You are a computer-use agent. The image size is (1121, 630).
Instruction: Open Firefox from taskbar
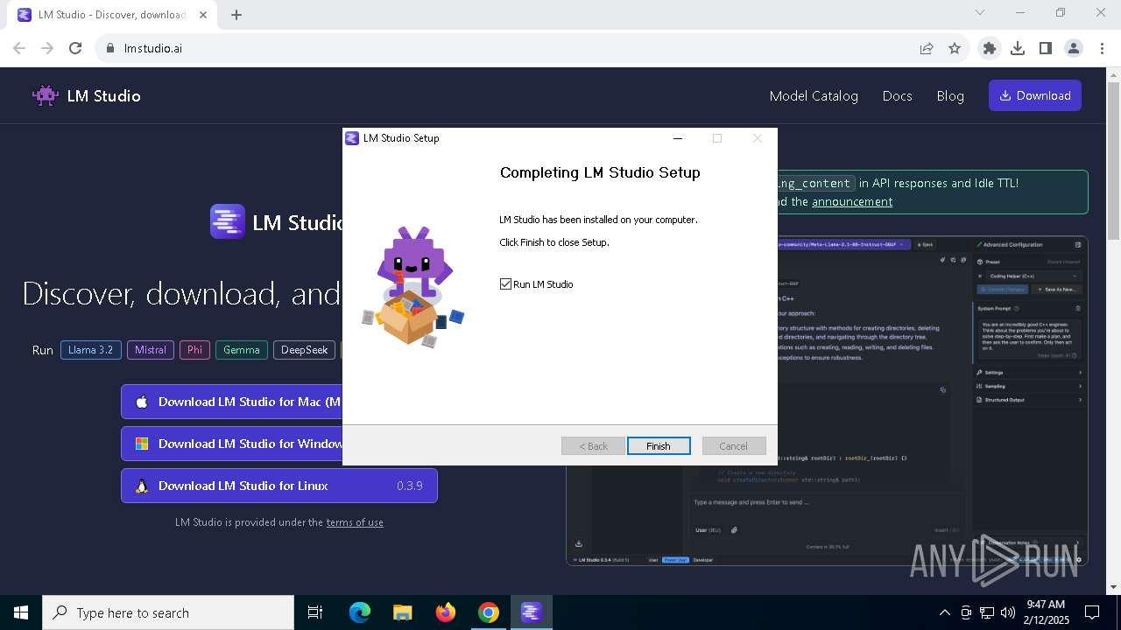tap(446, 612)
